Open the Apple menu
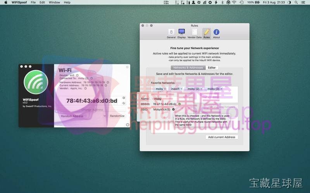This screenshot has width=310, height=193. point(6,2)
